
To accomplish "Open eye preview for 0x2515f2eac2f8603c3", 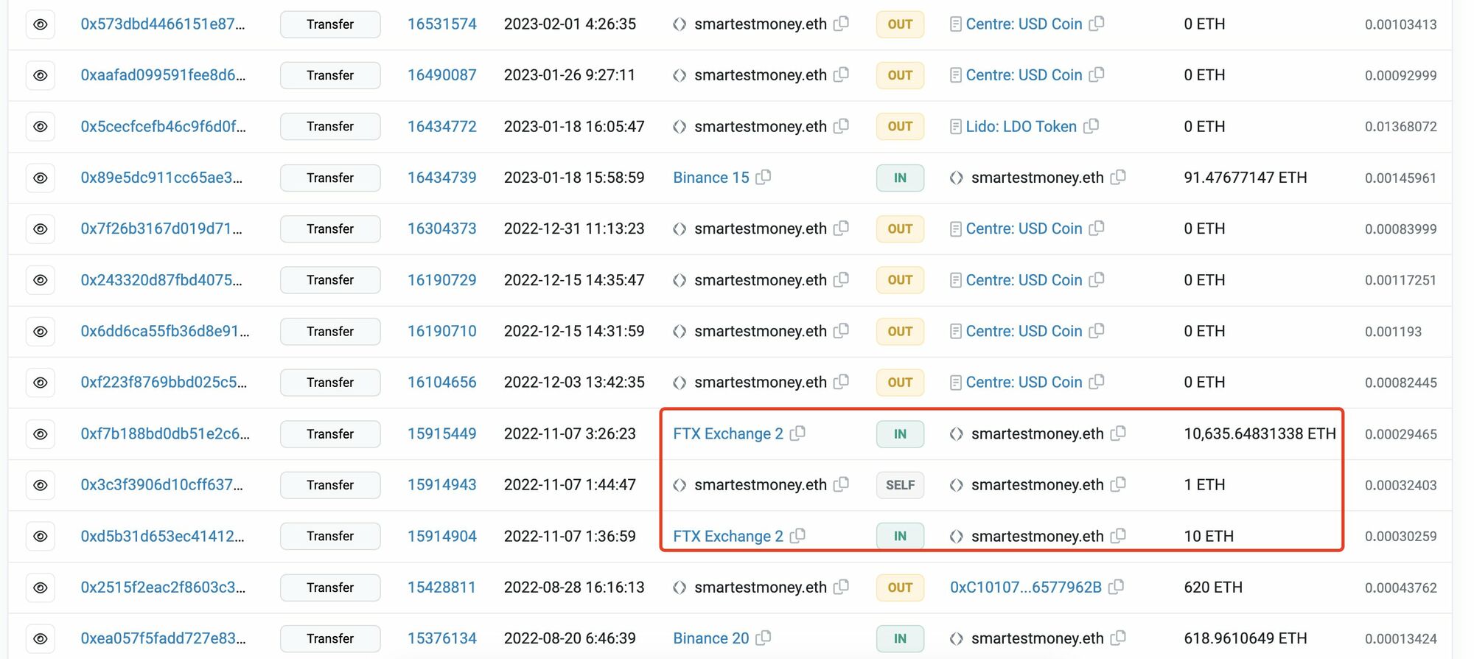I will tap(41, 587).
